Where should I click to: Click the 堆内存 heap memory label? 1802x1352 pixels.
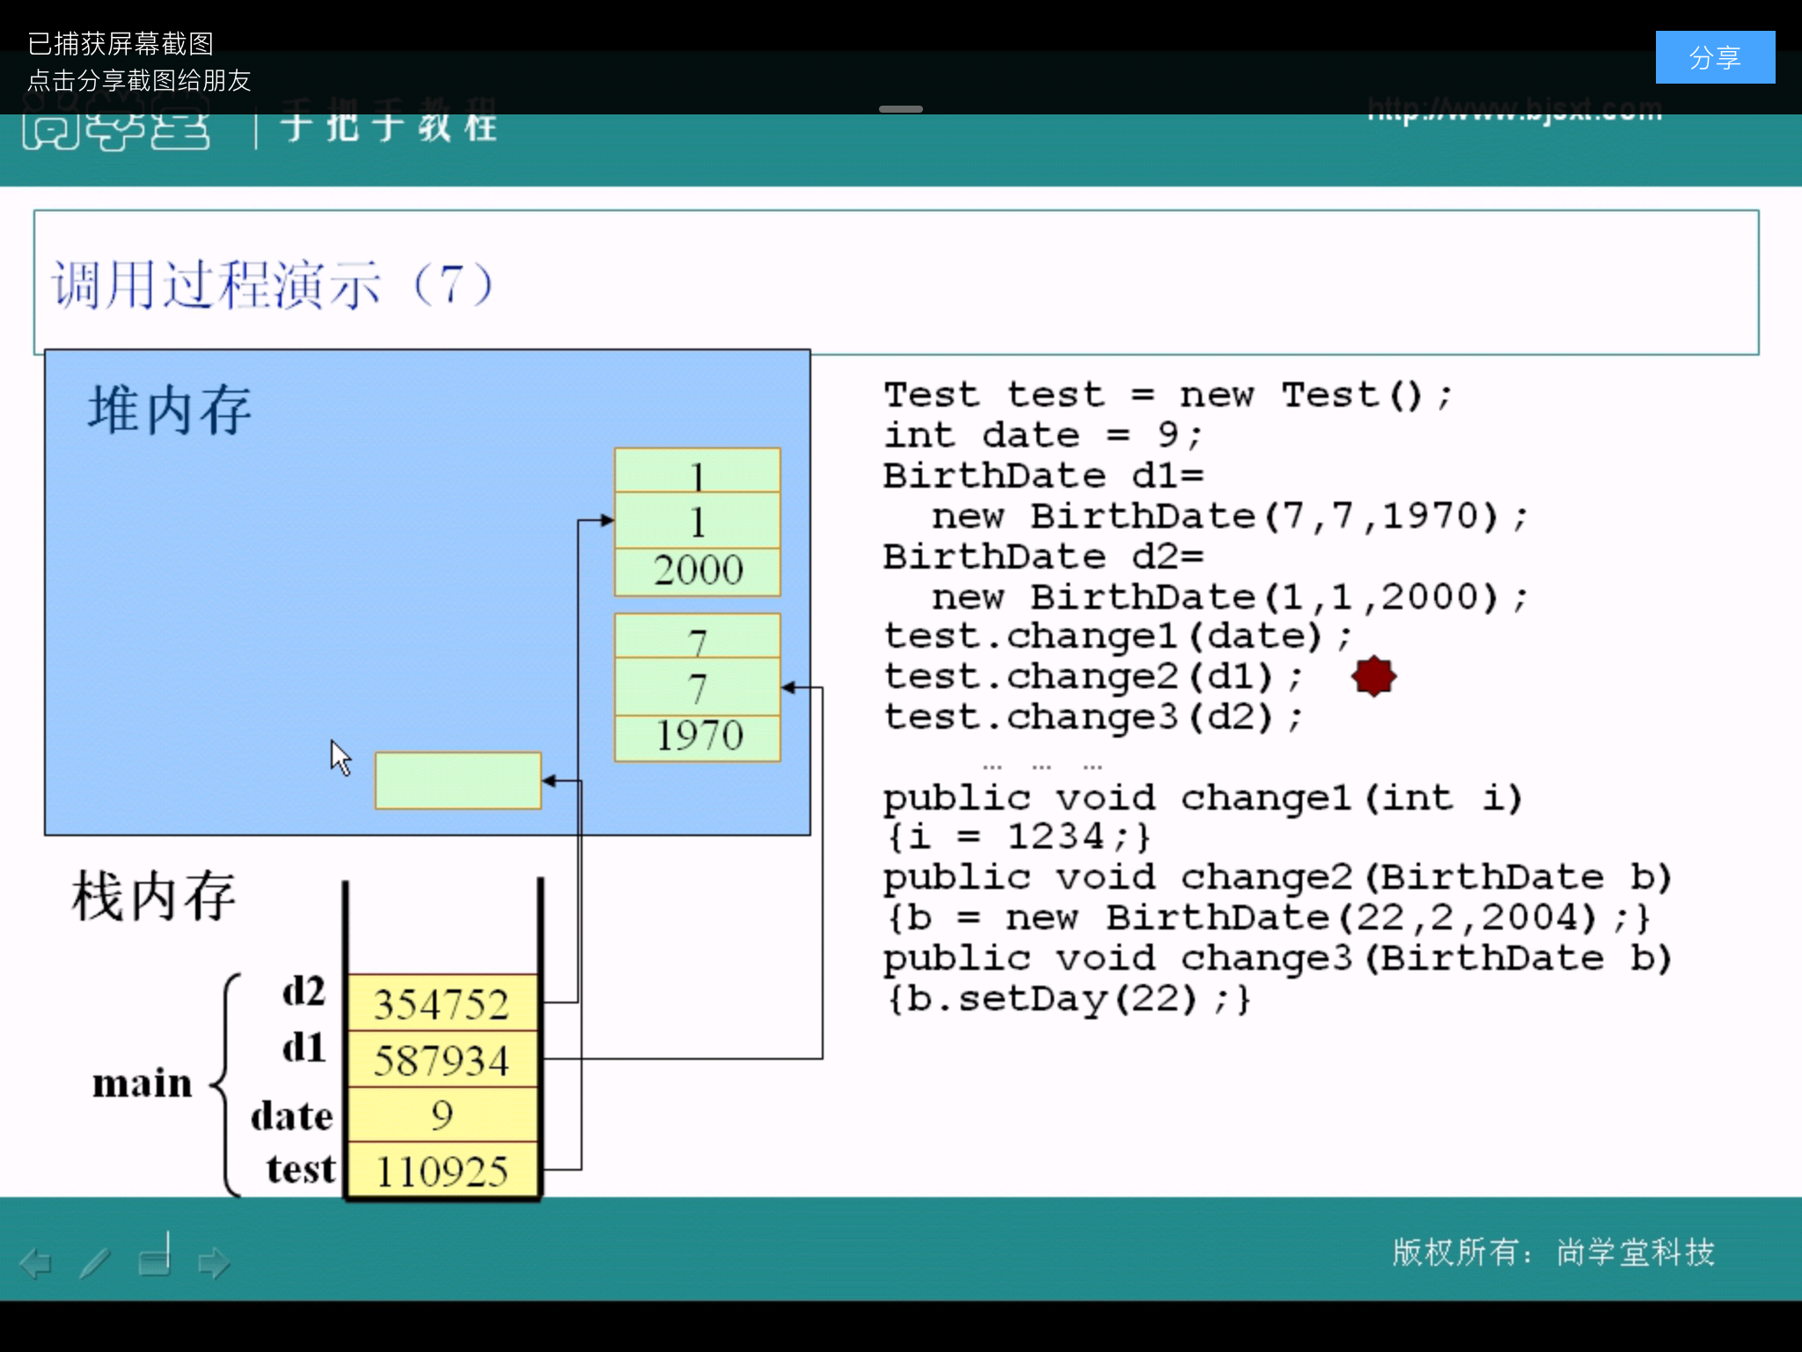(170, 410)
